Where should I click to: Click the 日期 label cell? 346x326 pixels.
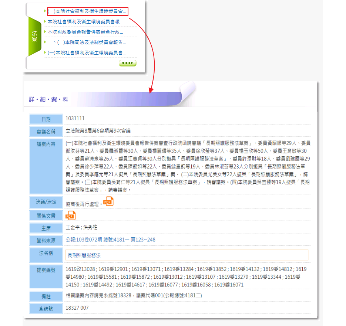(x=46, y=119)
